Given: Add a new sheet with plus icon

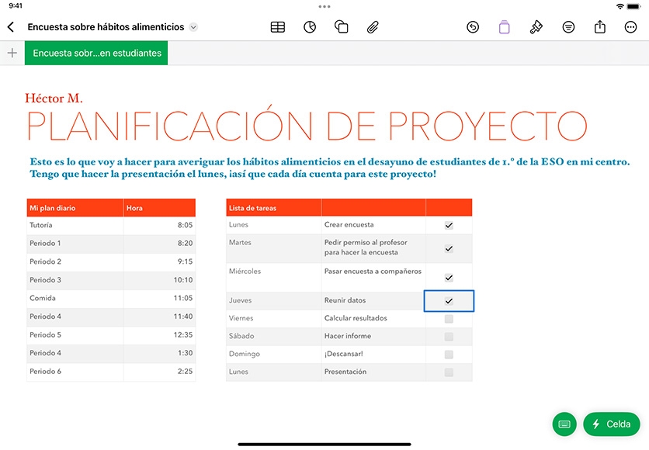Looking at the screenshot, I should (x=12, y=53).
